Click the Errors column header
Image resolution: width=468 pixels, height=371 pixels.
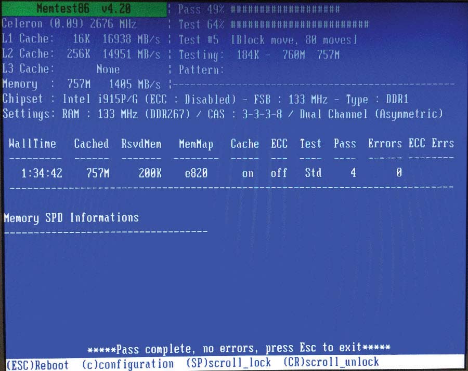tap(385, 144)
